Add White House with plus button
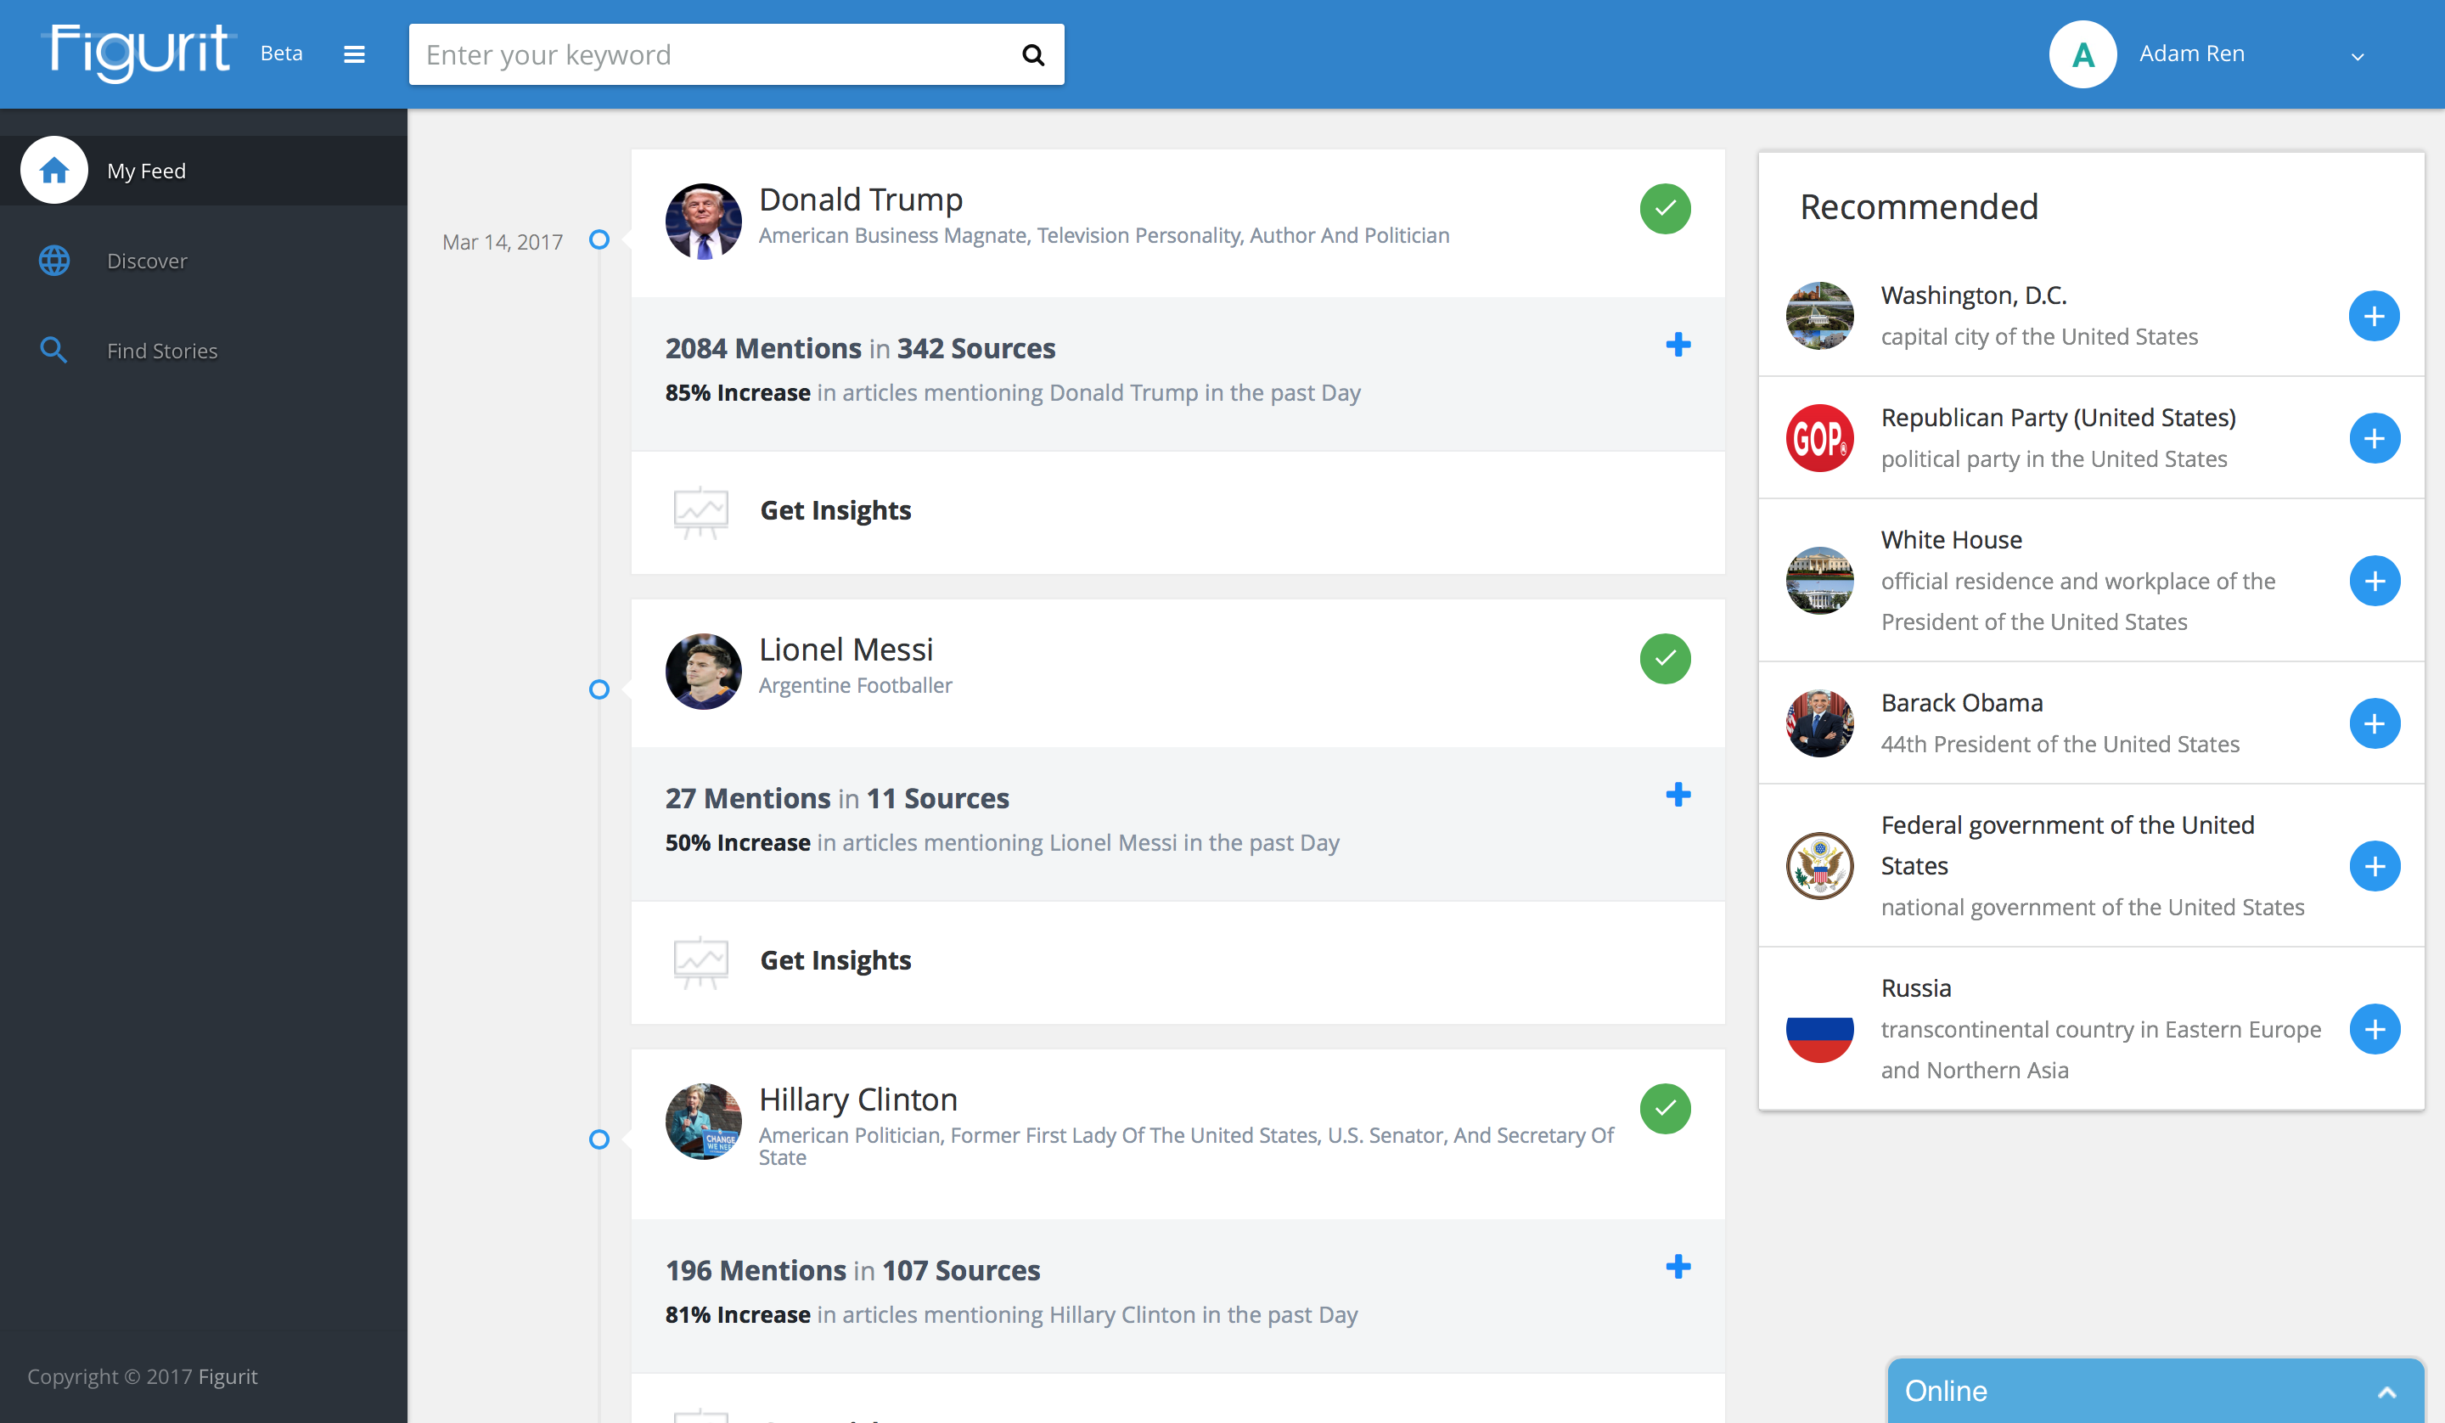 (x=2375, y=581)
